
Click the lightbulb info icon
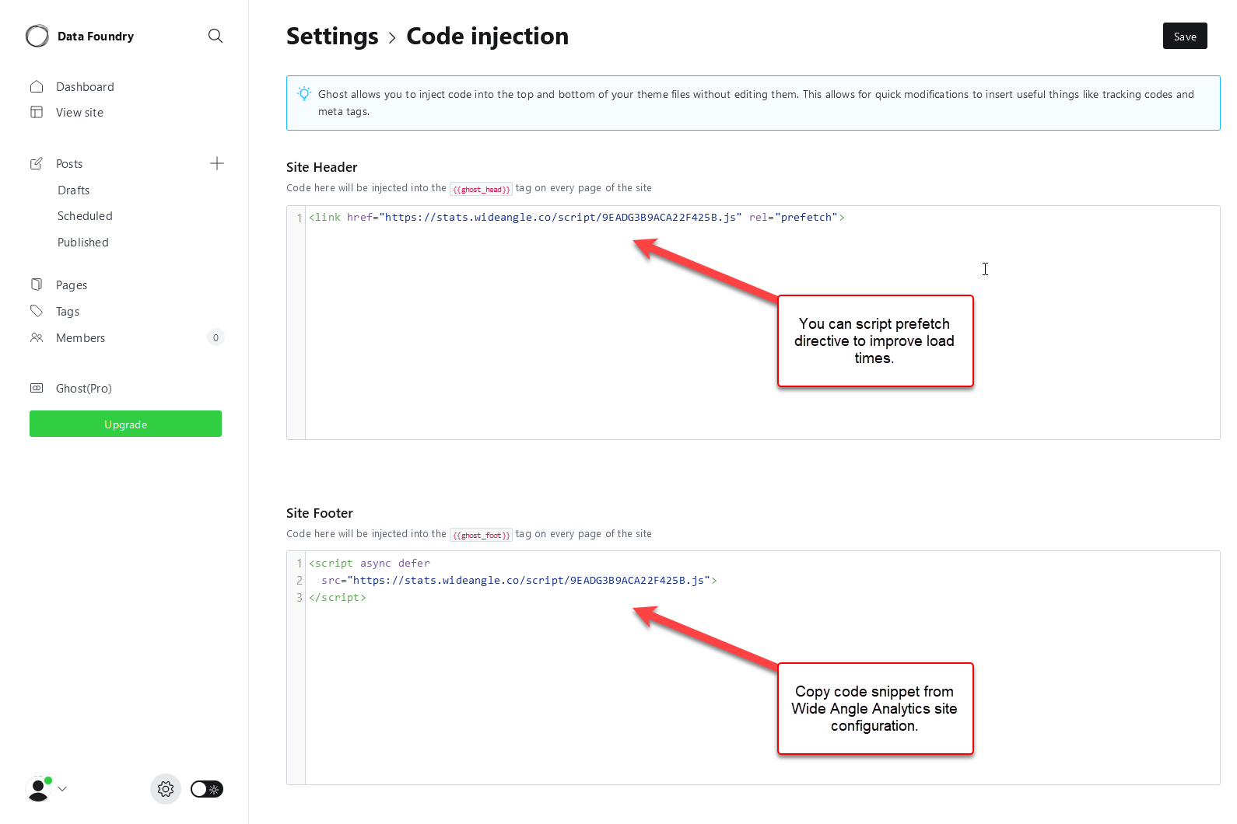(304, 94)
